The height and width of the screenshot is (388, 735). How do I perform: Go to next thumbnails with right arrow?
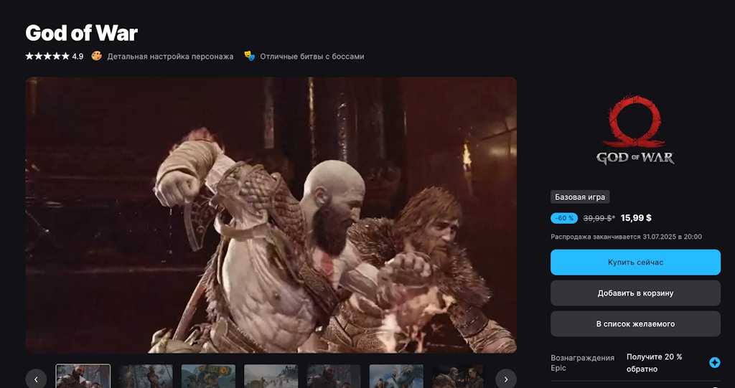(x=506, y=379)
